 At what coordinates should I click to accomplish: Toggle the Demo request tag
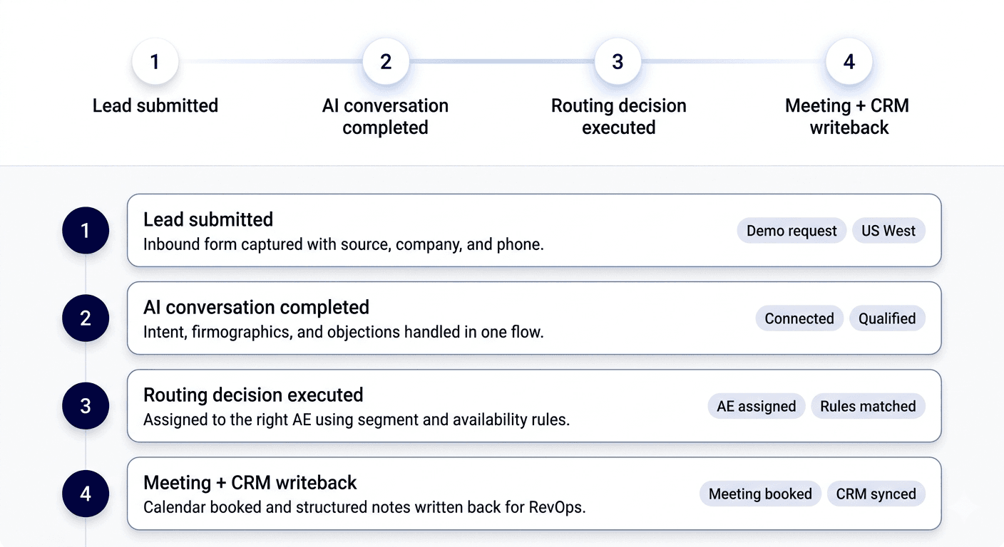pyautogui.click(x=792, y=230)
